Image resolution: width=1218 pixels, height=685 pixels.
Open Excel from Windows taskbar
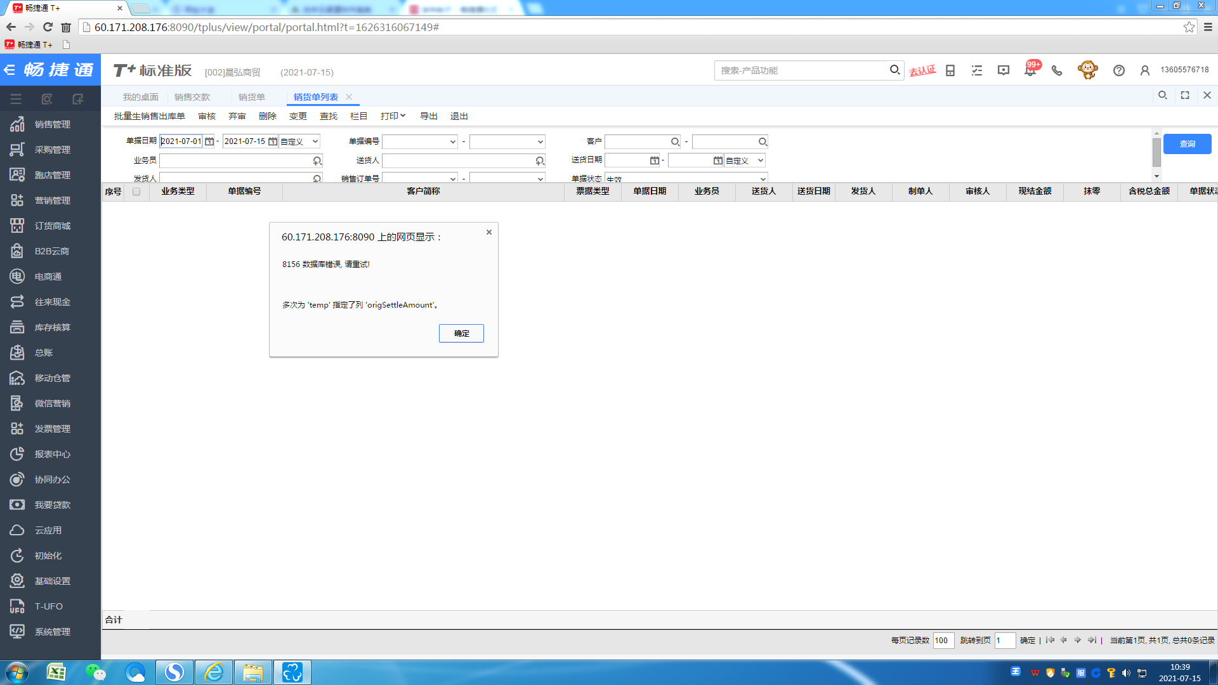click(x=56, y=672)
